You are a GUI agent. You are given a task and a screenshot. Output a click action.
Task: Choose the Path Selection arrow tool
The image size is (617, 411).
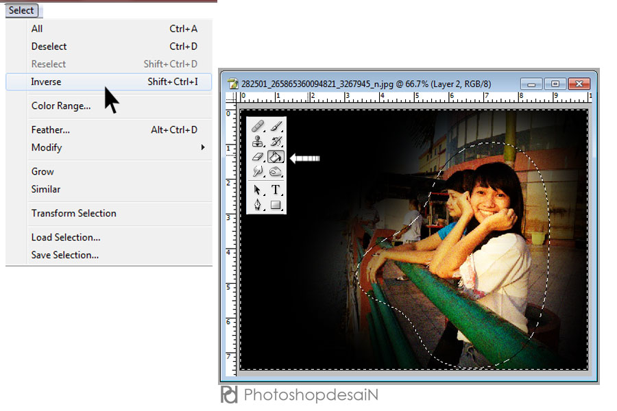(258, 190)
